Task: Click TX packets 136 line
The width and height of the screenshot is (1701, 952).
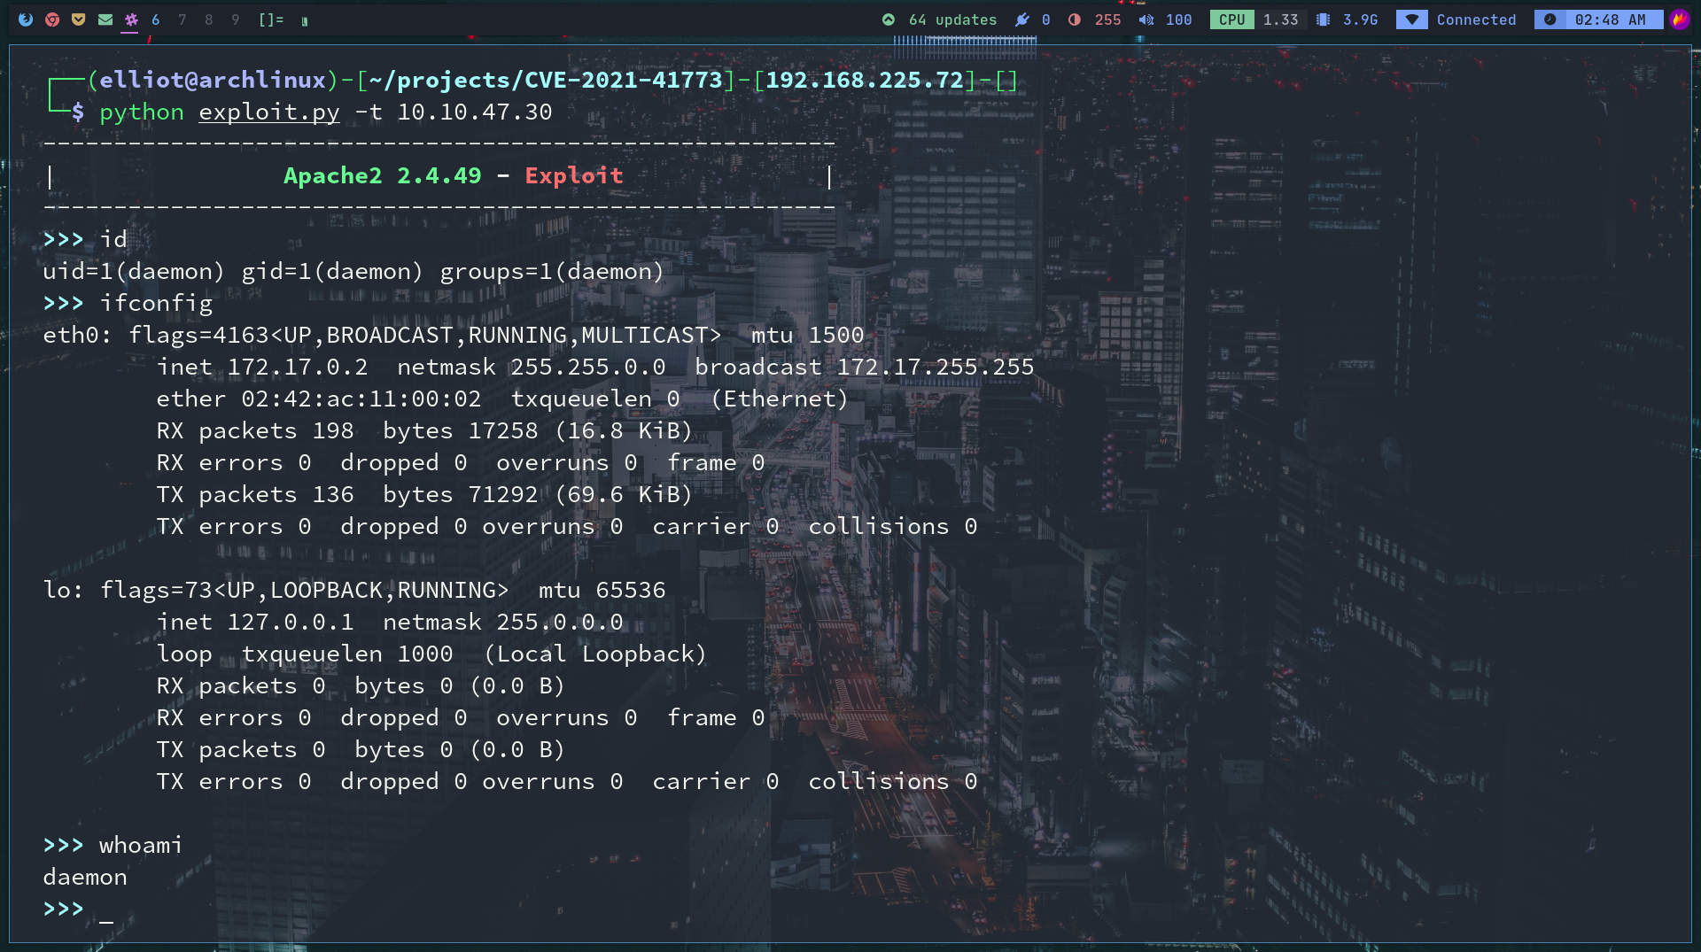Action: click(x=424, y=495)
